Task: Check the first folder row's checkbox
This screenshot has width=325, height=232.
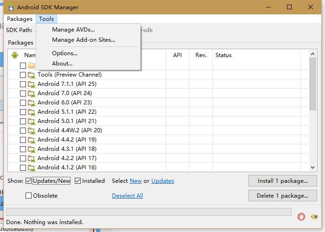Action: pos(23,66)
